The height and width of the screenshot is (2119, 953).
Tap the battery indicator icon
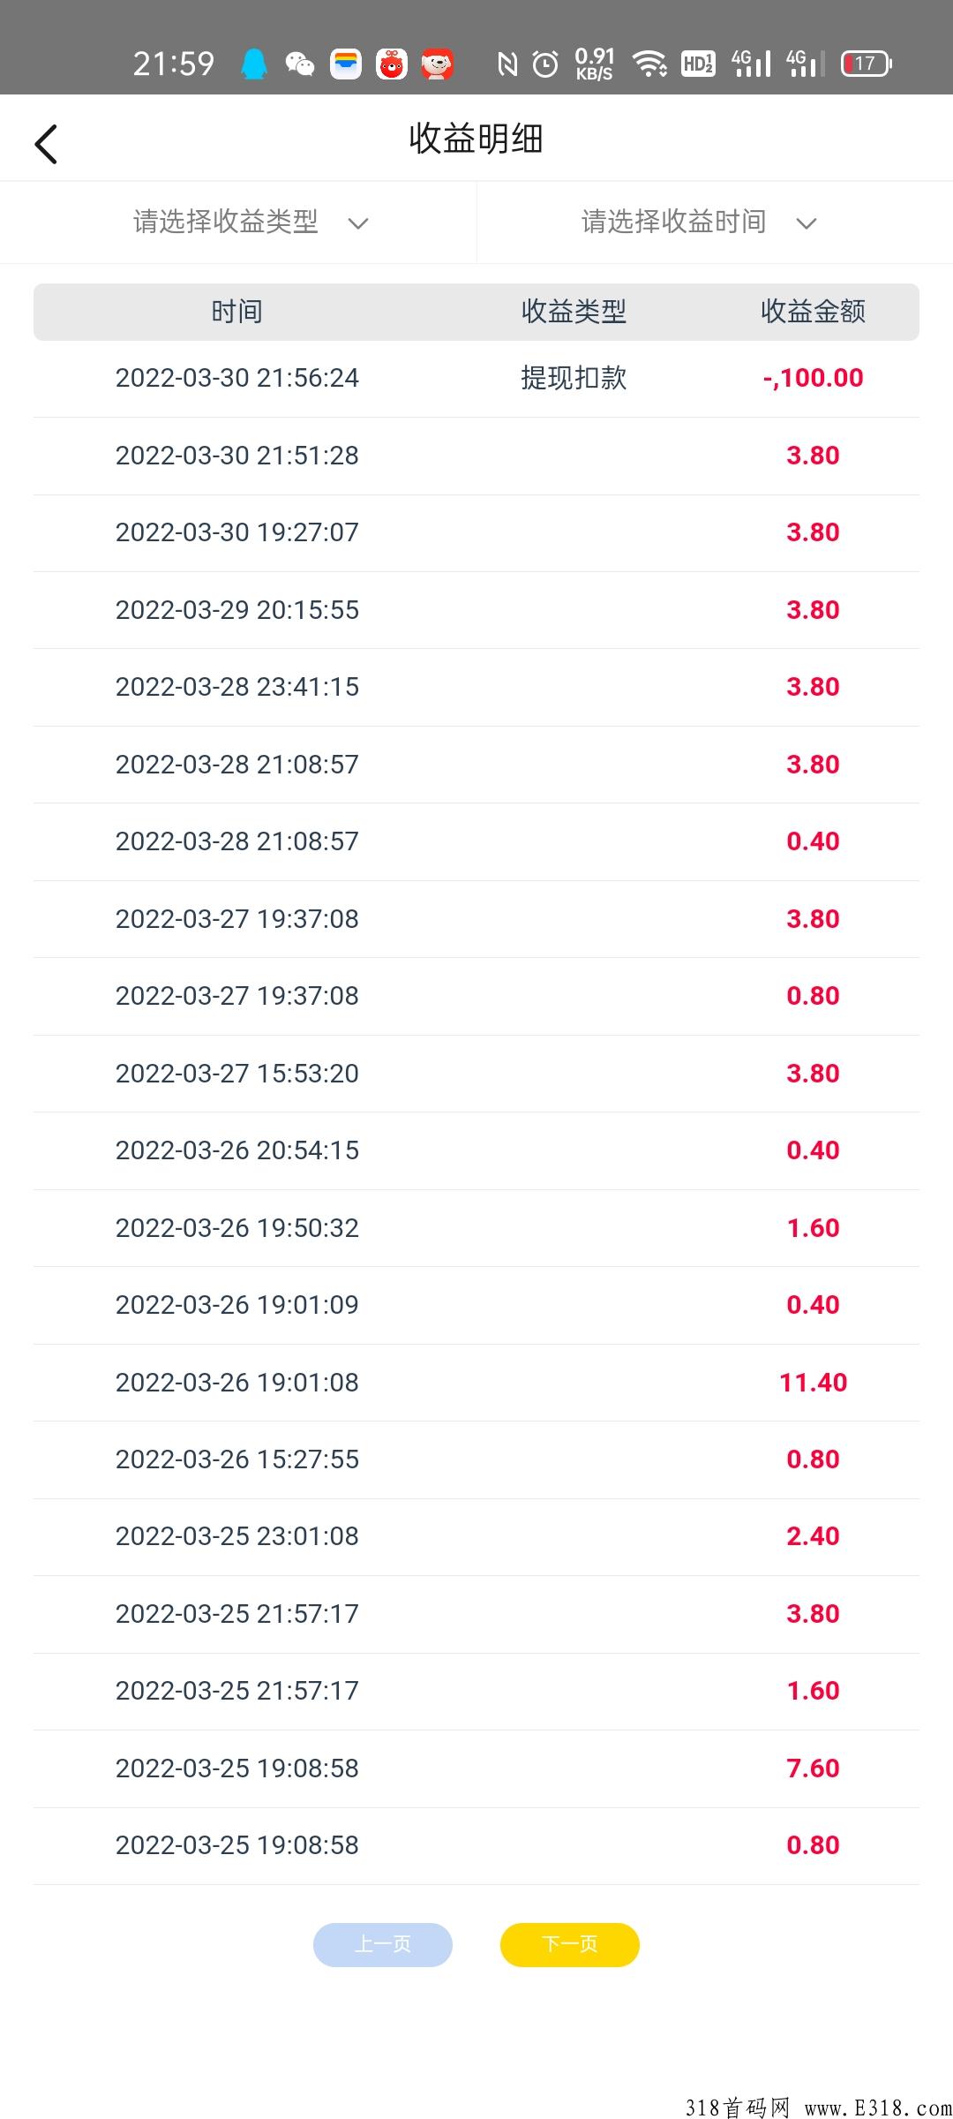click(x=867, y=64)
